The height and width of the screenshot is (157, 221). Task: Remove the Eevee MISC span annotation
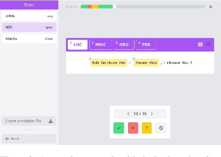pyautogui.click(x=134, y=59)
